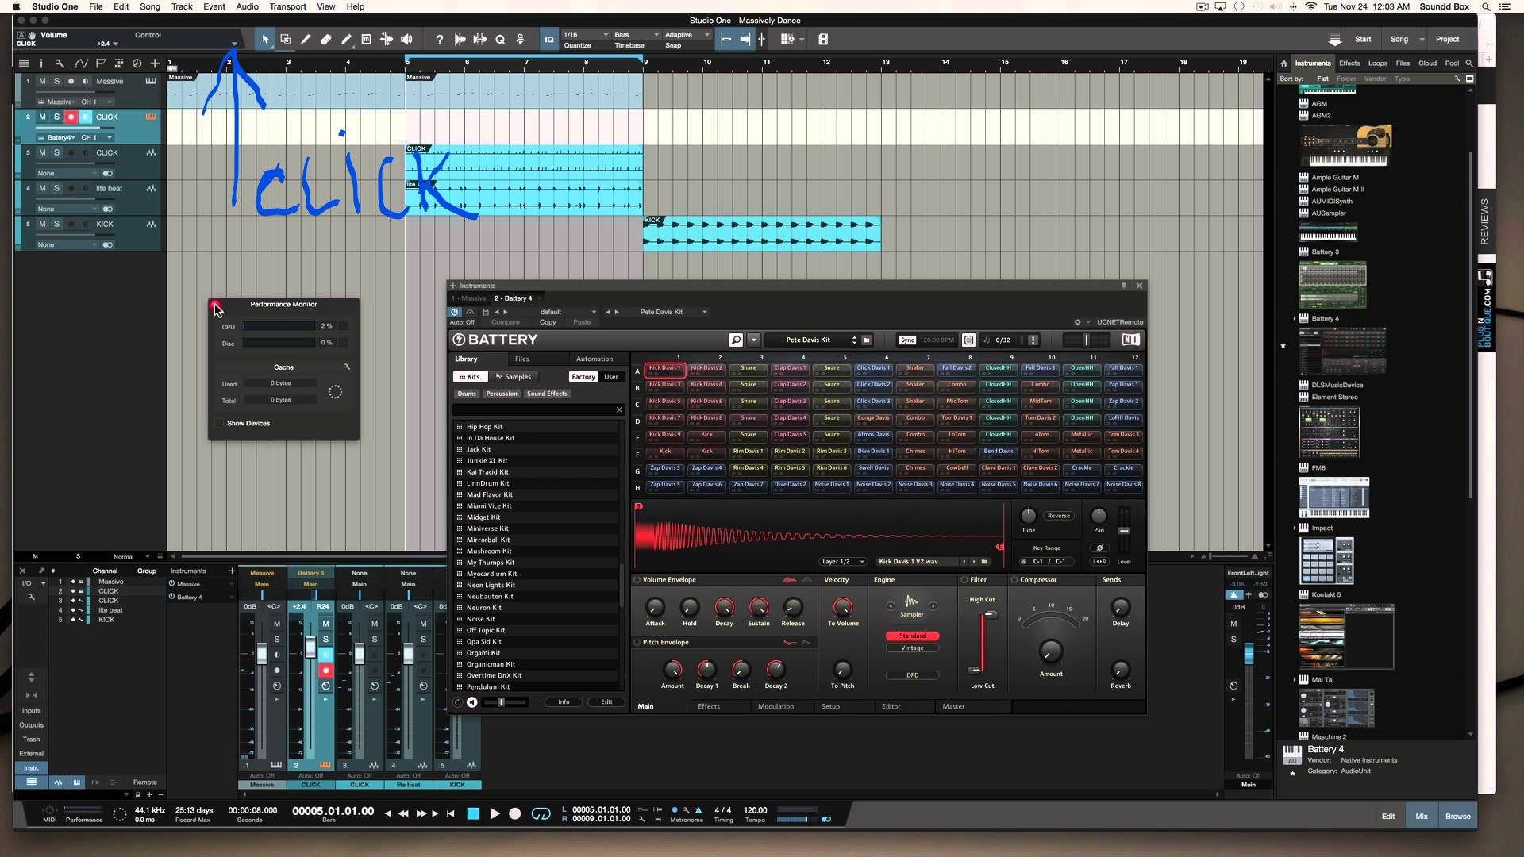Mute the Massive track
Image resolution: width=1524 pixels, height=857 pixels.
(42, 81)
